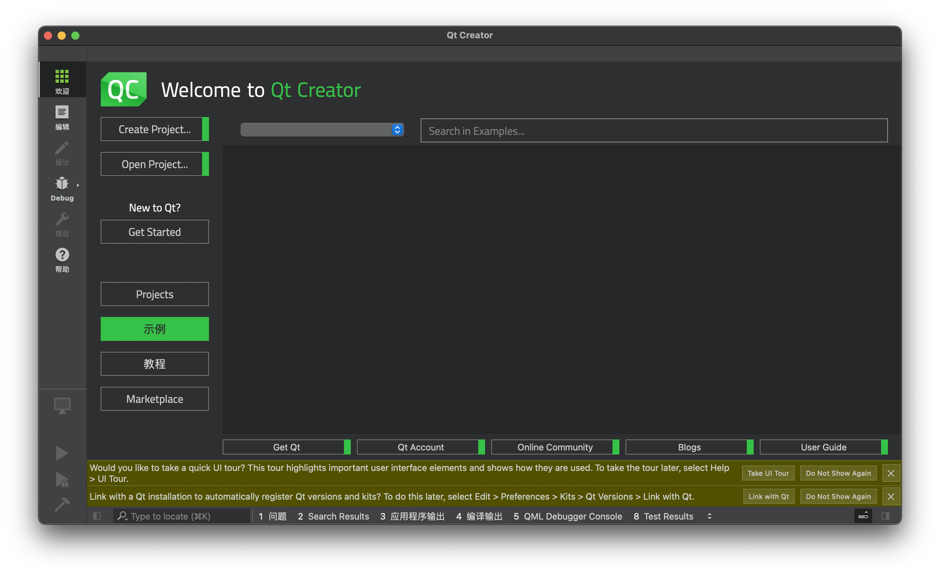Open the Get Qt link
Viewport: 940px width, 575px height.
[286, 447]
